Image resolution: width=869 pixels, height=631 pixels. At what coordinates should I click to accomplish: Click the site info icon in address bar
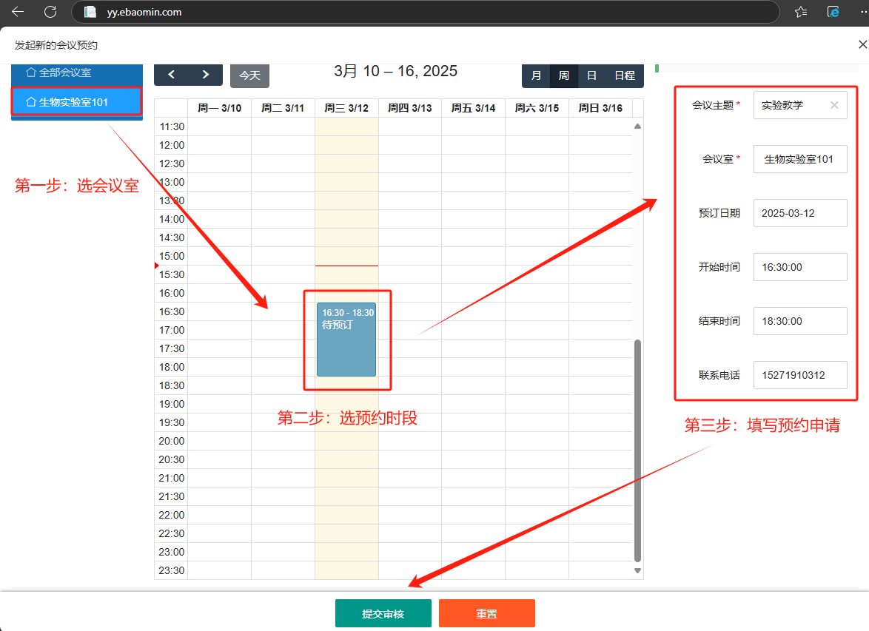click(90, 12)
